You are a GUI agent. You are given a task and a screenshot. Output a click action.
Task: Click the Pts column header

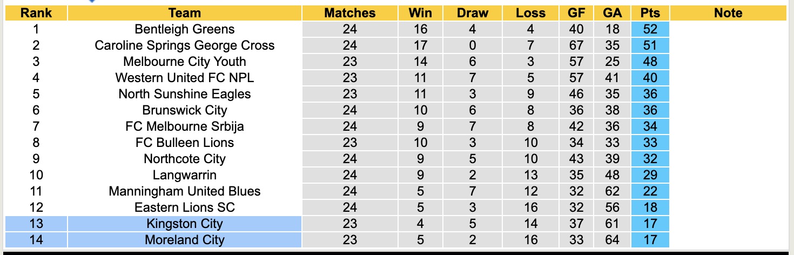[650, 13]
